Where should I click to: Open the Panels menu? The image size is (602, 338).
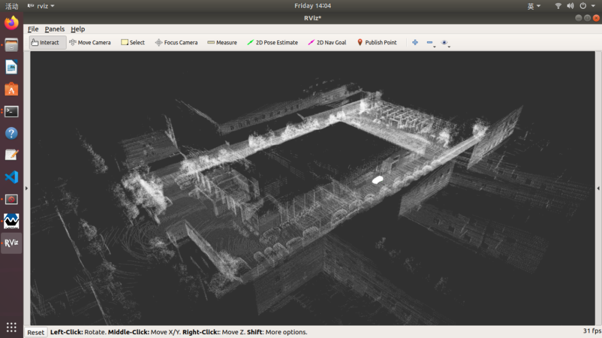[55, 29]
